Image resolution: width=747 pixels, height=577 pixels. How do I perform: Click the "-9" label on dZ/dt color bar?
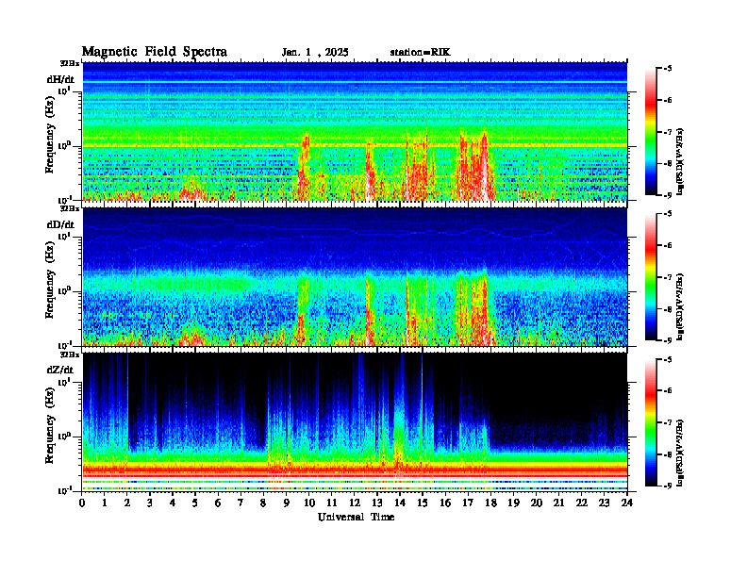pyautogui.click(x=668, y=486)
